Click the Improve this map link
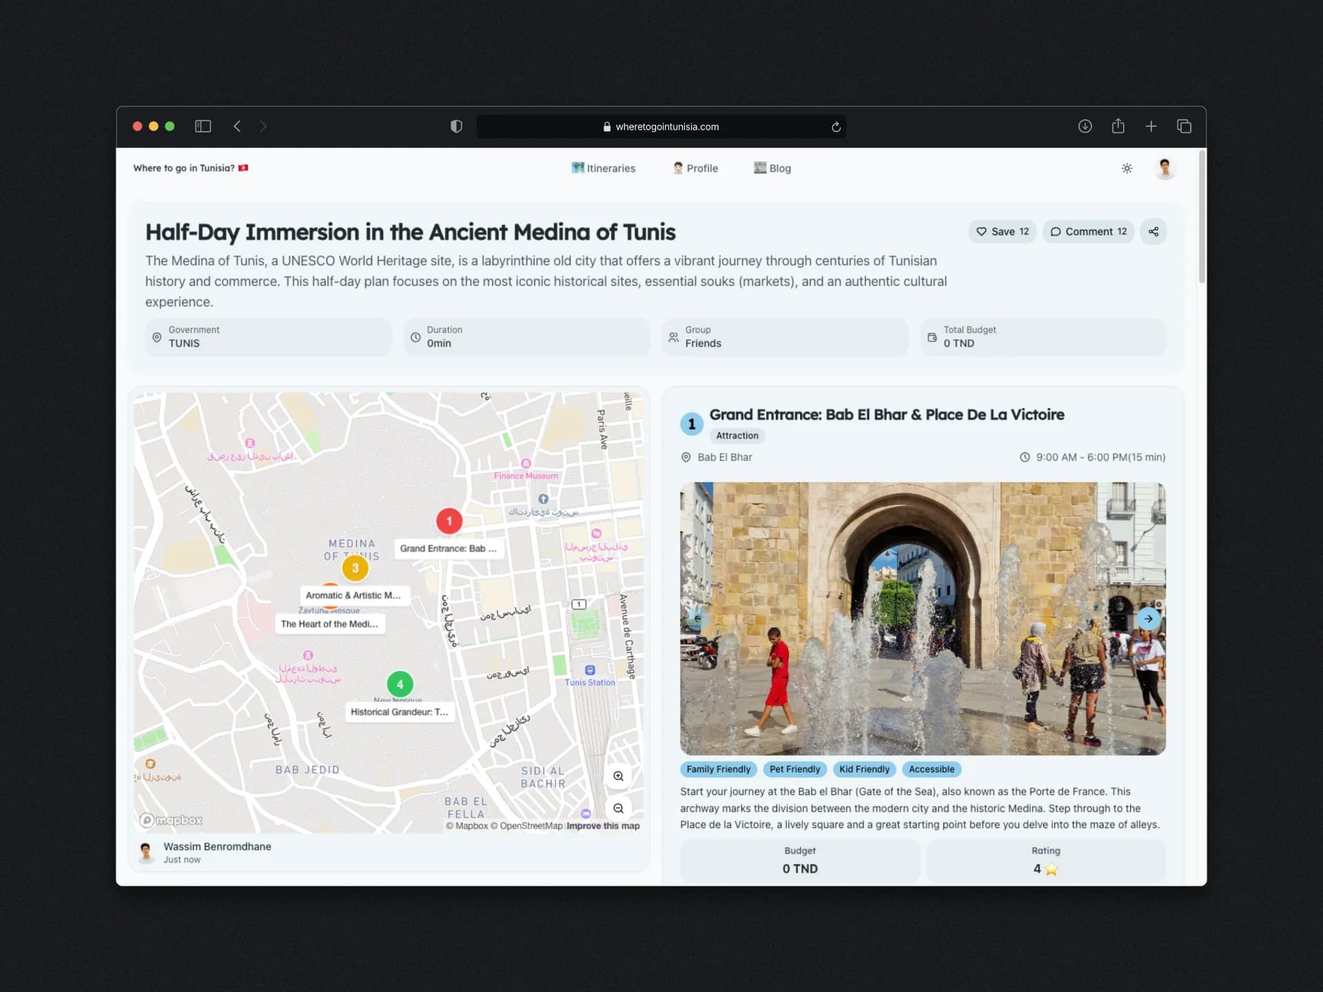The height and width of the screenshot is (992, 1323). tap(603, 825)
